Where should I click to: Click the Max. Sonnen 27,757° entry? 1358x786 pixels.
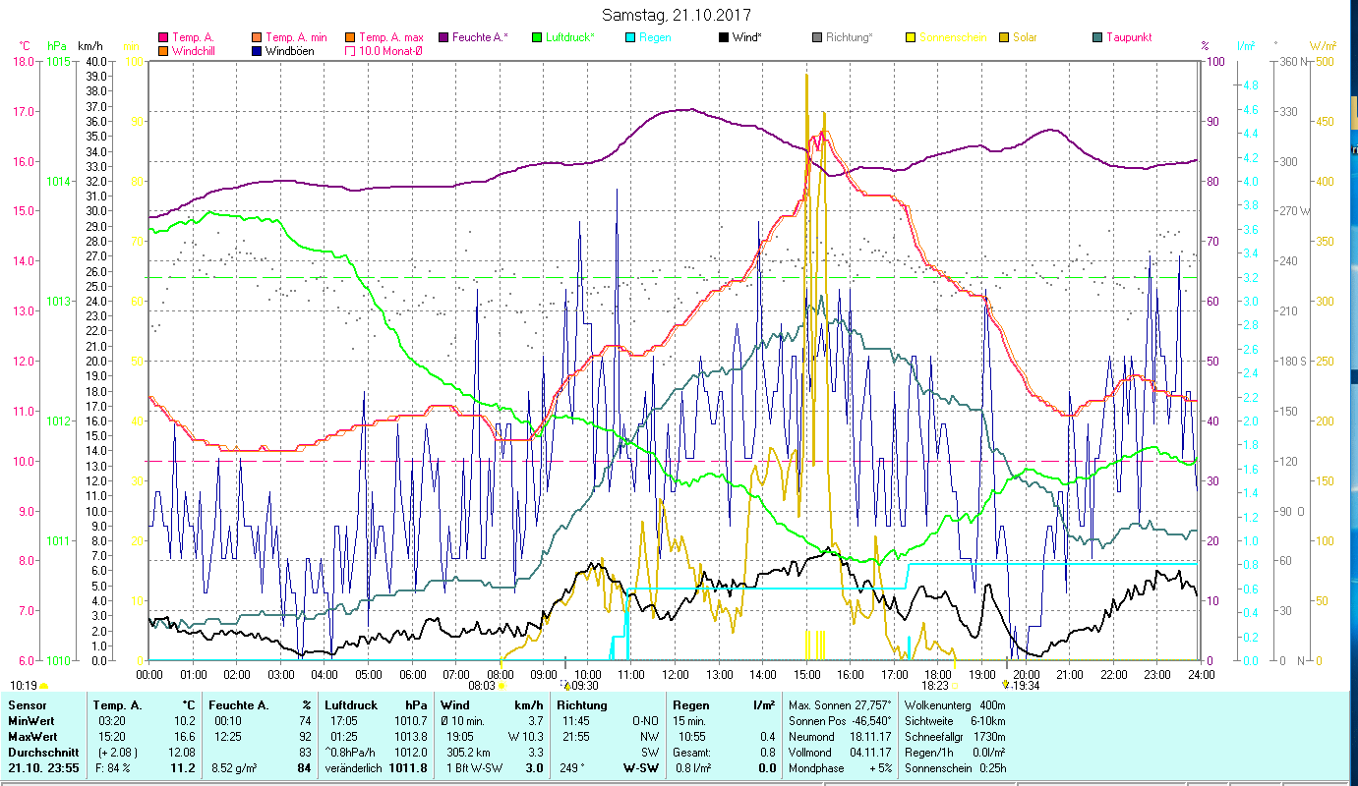(841, 705)
